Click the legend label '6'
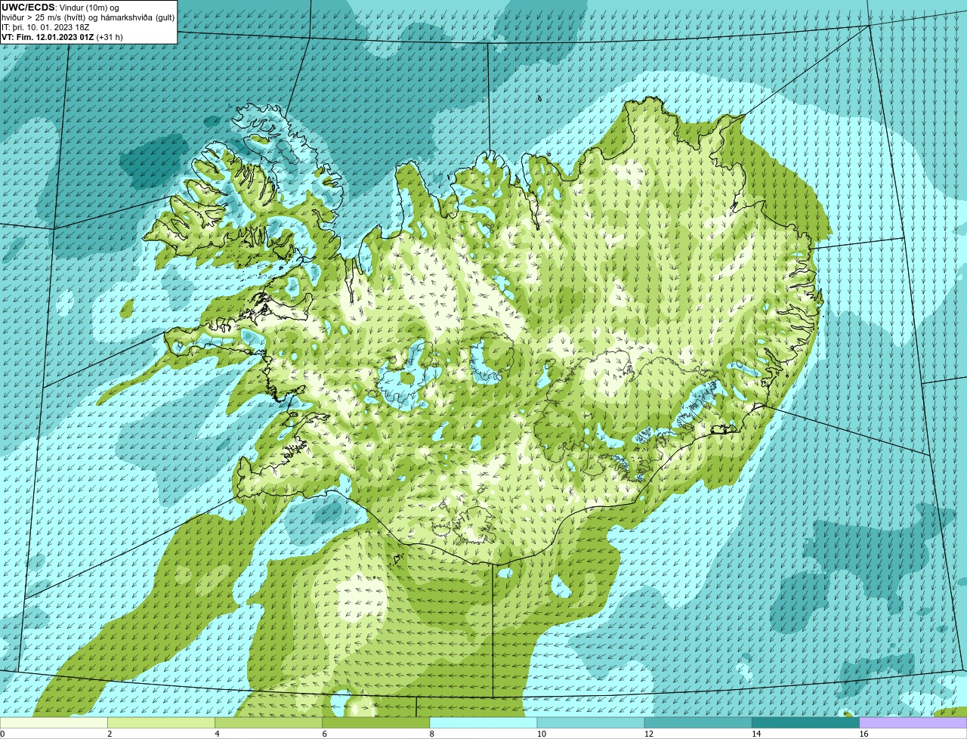This screenshot has width=967, height=739. (x=324, y=734)
